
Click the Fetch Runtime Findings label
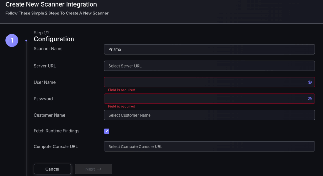56,131
